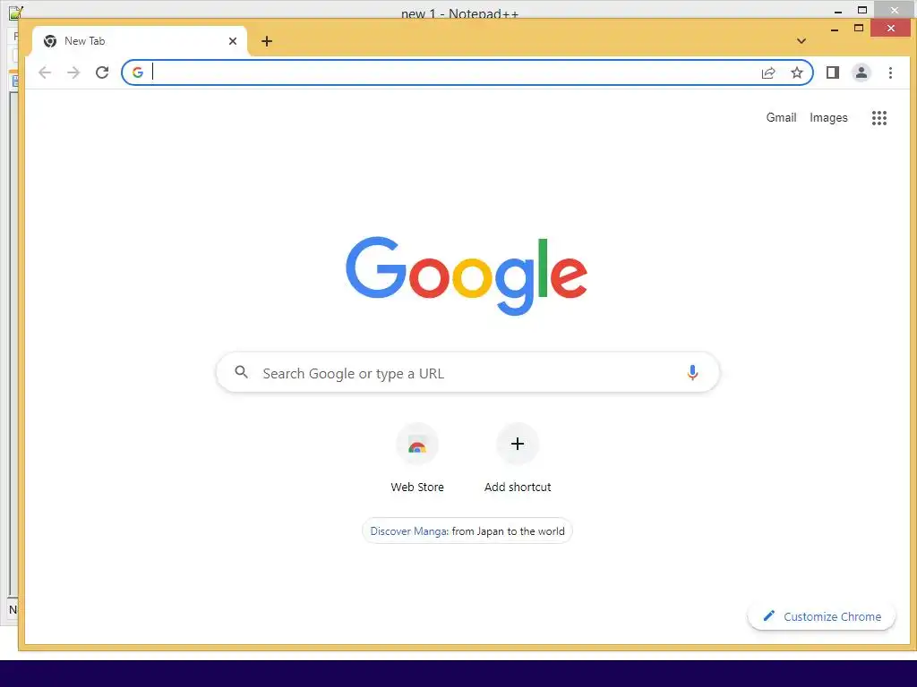Click the Google icon in address bar
The width and height of the screenshot is (917, 687).
coord(137,72)
